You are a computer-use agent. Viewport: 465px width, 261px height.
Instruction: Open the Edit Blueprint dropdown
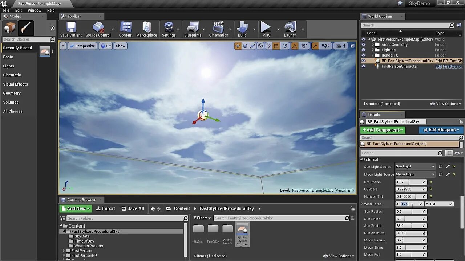(x=441, y=130)
